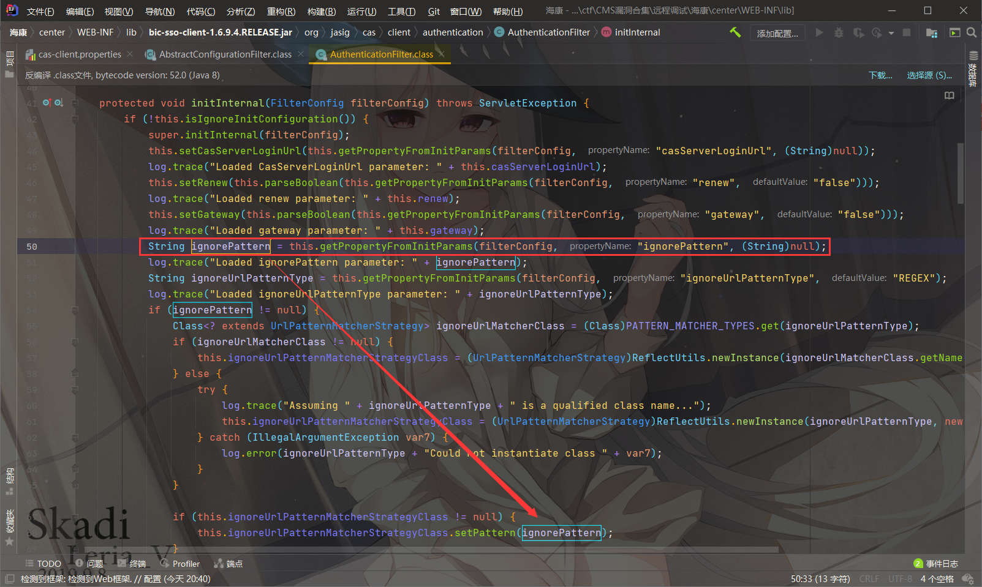982x587 pixels.
Task: Click the green Build project hammer icon
Action: coord(735,32)
